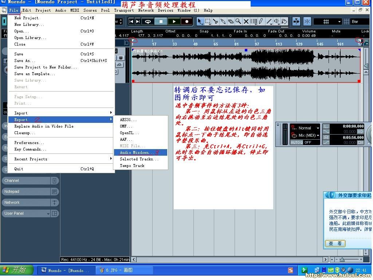The height and width of the screenshot is (280, 373).
Task: Select the Zoom magnifier tool
Action: 238,22
